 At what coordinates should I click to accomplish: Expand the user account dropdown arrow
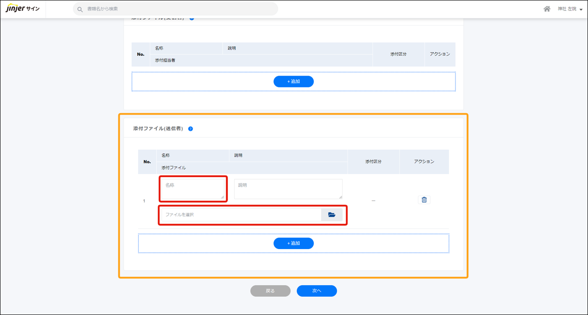pos(581,10)
